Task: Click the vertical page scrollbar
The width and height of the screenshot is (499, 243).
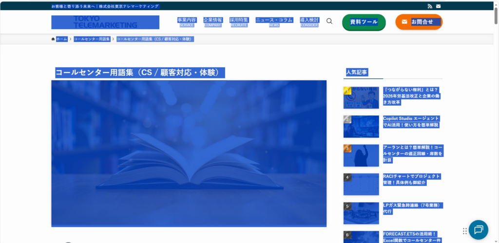Action: point(496,122)
